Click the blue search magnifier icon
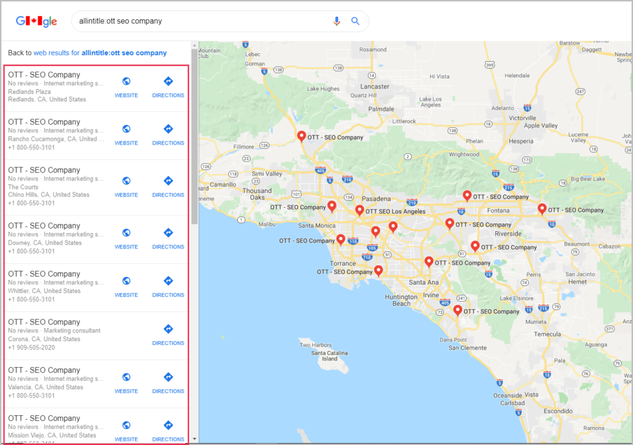The height and width of the screenshot is (445, 633). [x=355, y=21]
